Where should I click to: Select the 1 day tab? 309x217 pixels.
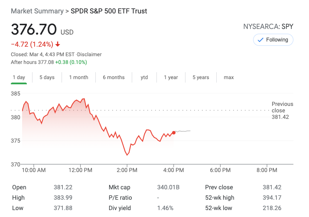pyautogui.click(x=19, y=77)
